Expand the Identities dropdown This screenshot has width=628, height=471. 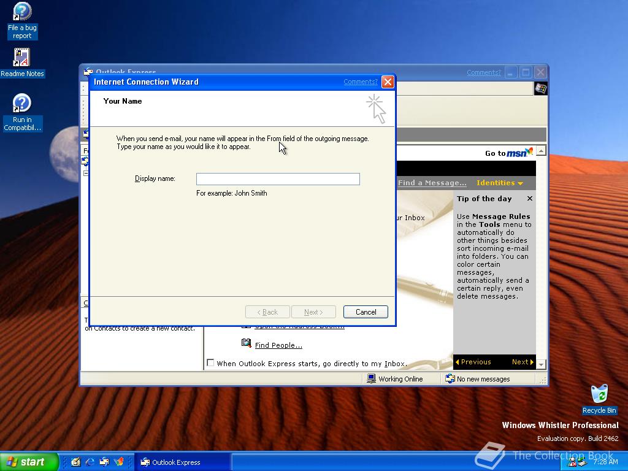499,183
